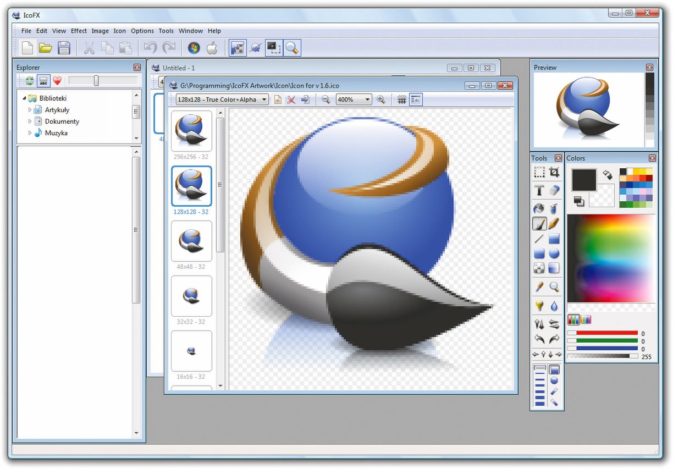The image size is (673, 469).
Task: Select the rectangular selection tool
Action: tap(539, 173)
